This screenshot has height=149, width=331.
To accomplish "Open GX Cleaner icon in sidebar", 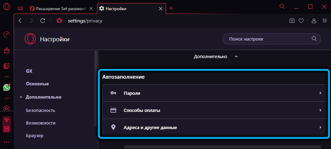I will [x=6, y=51].
